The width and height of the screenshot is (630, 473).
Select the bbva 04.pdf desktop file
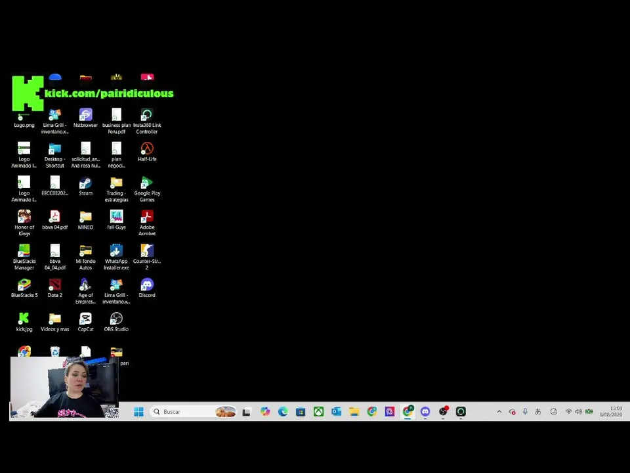click(x=55, y=220)
